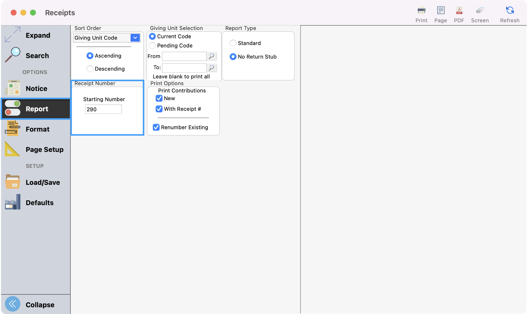Viewport: 527px width, 314px height.
Task: Click the Page preview icon
Action: click(x=440, y=11)
